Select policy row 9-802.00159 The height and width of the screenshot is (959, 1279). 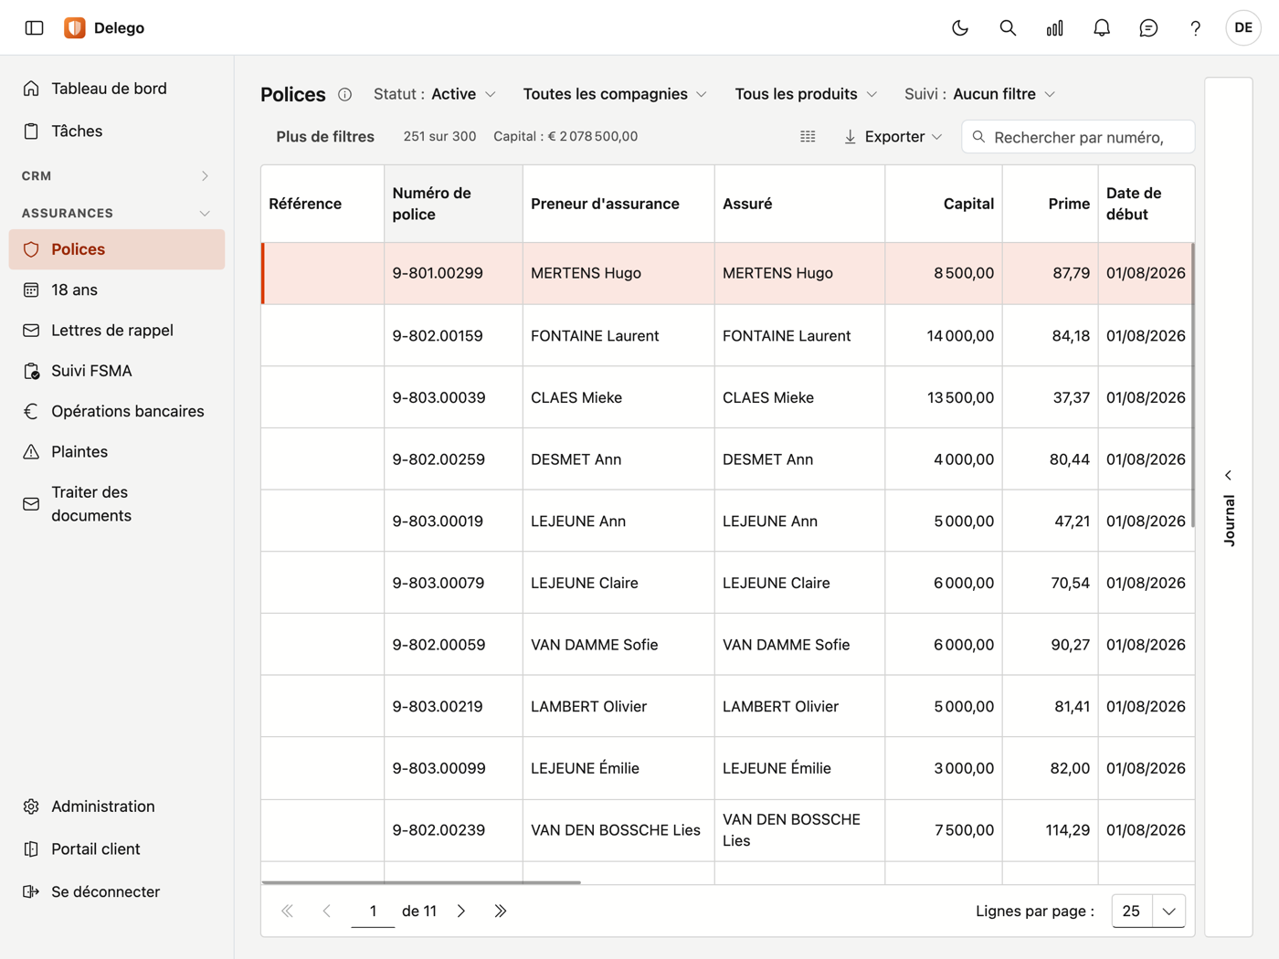(x=727, y=335)
